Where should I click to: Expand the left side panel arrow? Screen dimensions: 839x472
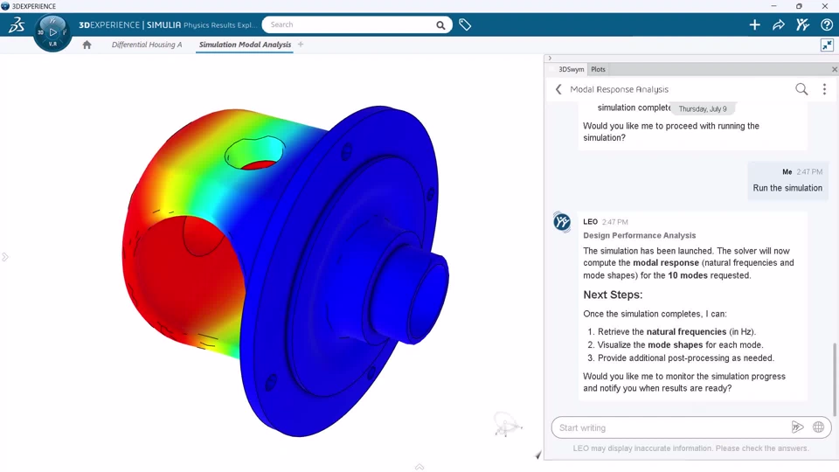click(5, 257)
